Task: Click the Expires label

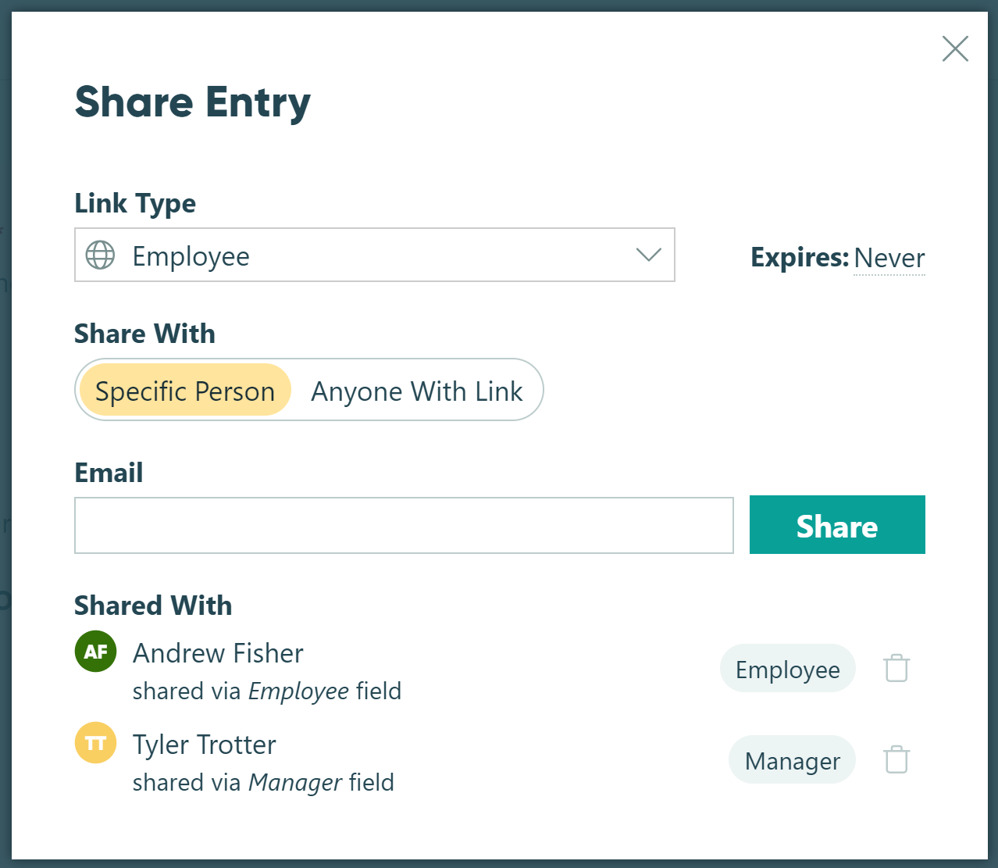Action: 799,257
